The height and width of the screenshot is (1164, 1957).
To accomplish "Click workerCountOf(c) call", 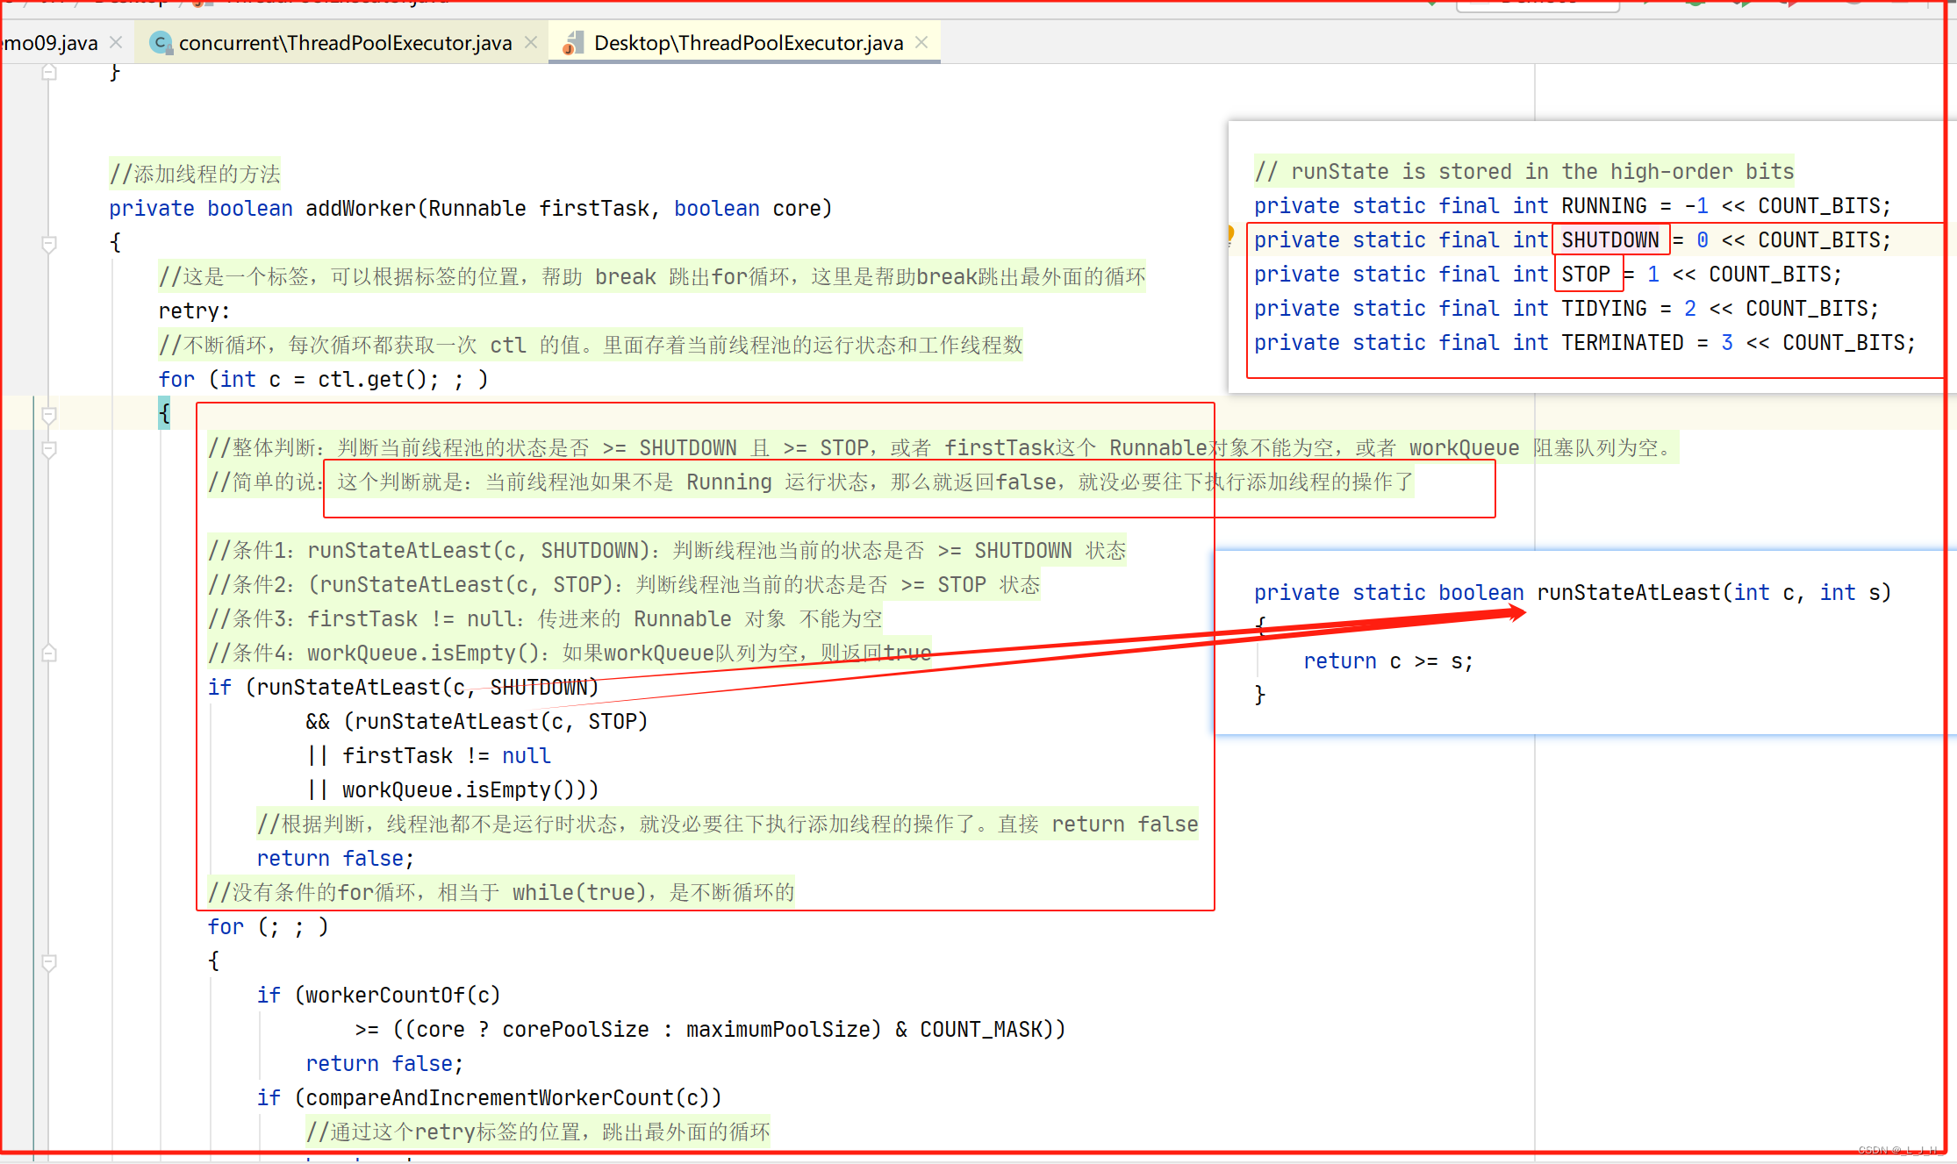I will pyautogui.click(x=403, y=996).
